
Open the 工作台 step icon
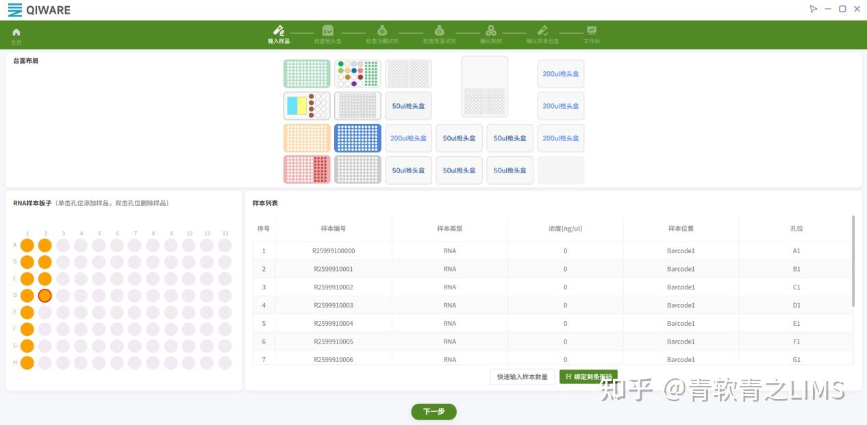(x=592, y=31)
